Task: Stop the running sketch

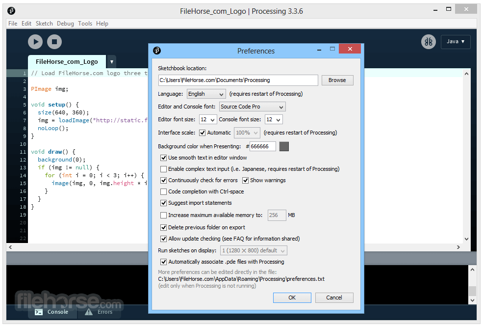Action: pos(54,42)
